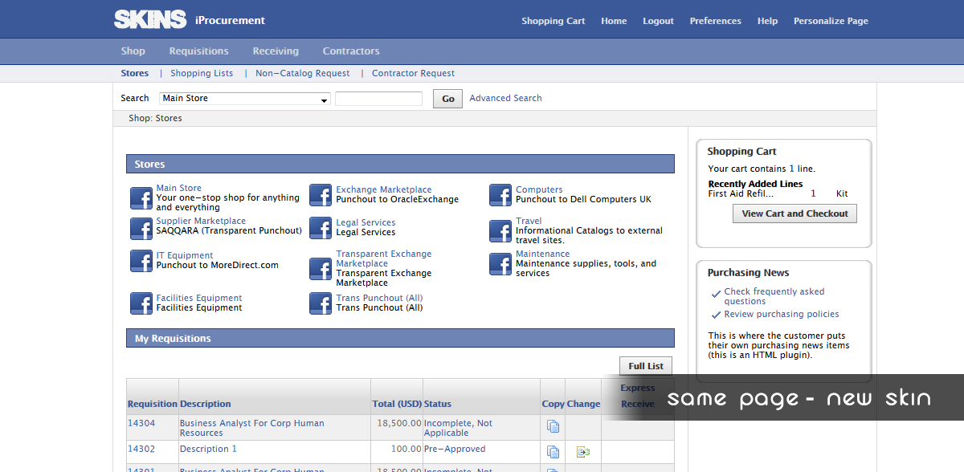Switch to the Receiving tab

276,51
